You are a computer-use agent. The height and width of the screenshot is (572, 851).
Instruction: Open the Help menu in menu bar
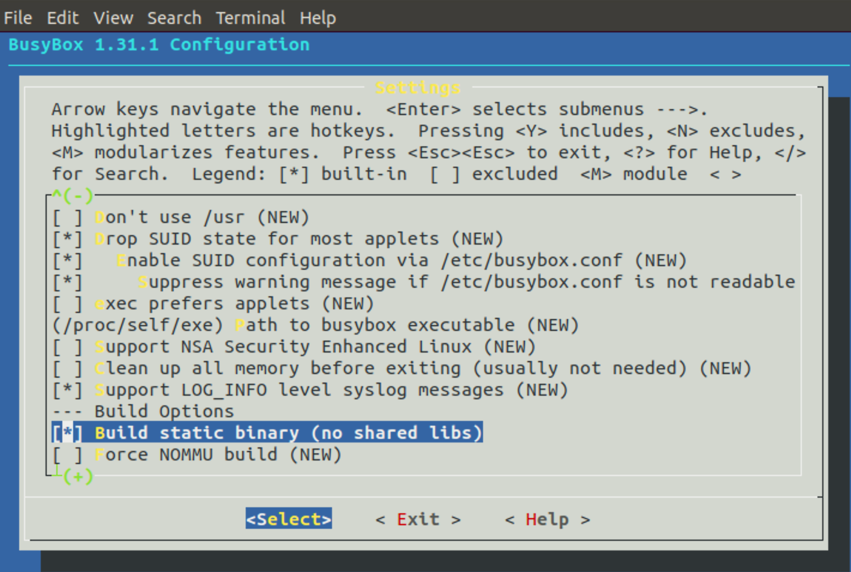[318, 18]
